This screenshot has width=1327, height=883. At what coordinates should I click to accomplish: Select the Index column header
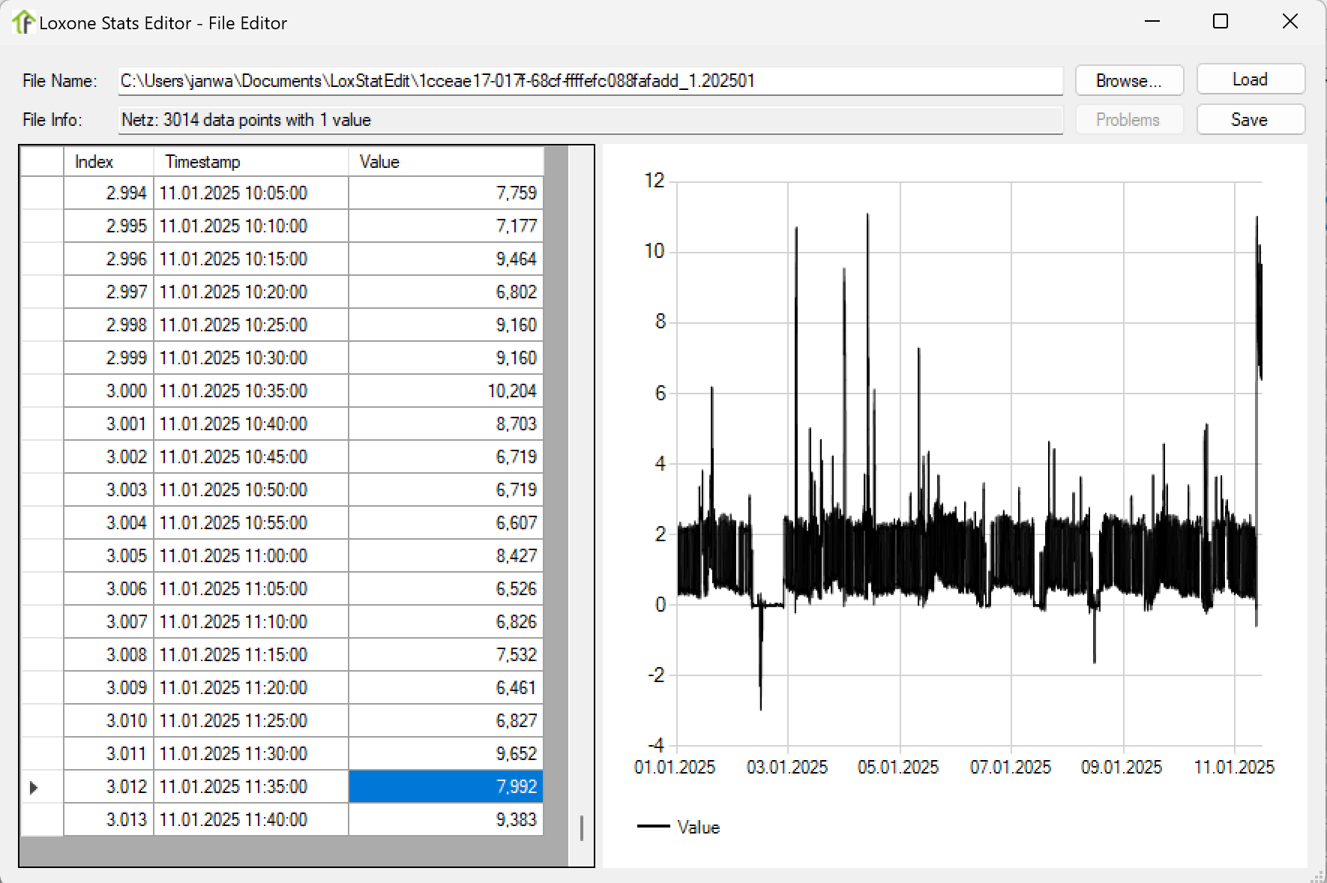click(108, 162)
